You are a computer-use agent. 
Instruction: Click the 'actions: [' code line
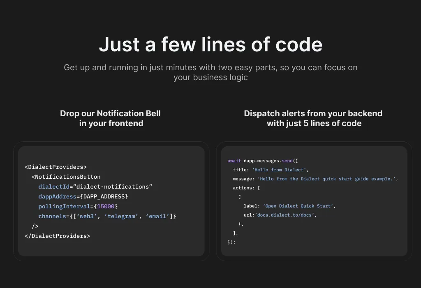pos(247,188)
